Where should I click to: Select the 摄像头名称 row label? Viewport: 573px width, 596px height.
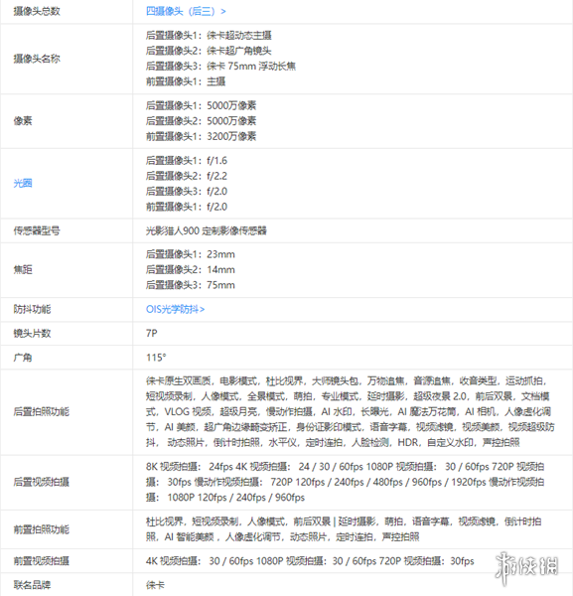coord(37,59)
